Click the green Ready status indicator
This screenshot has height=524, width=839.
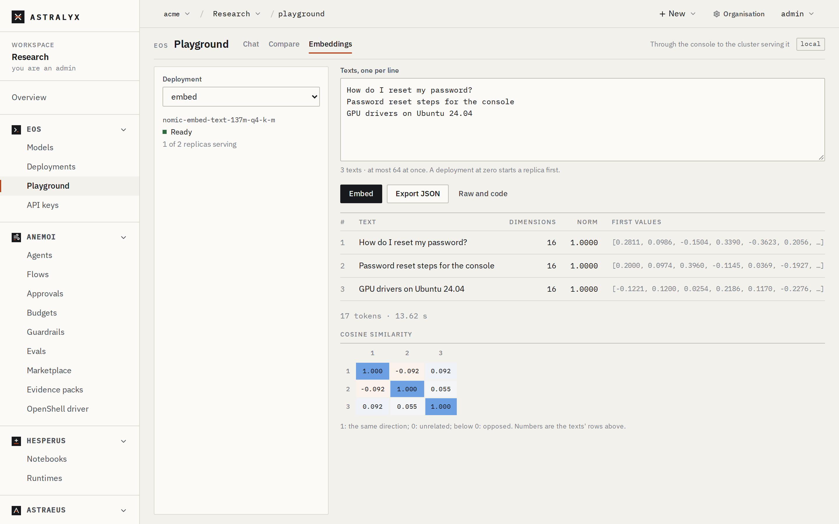(165, 132)
